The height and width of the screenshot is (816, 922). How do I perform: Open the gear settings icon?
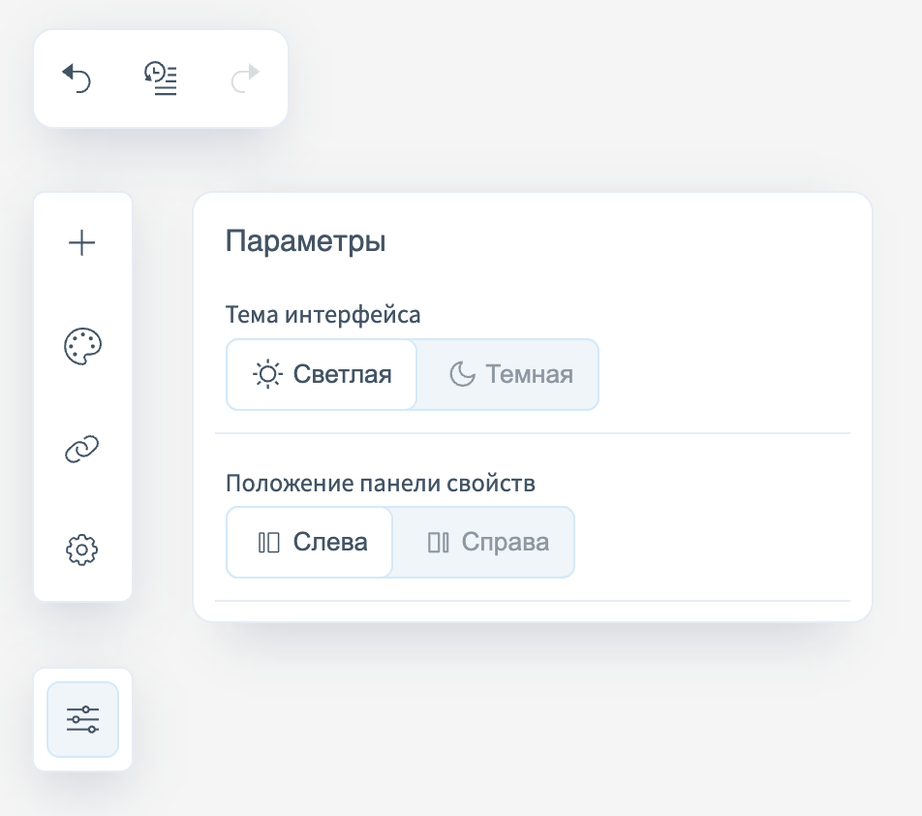pos(82,549)
